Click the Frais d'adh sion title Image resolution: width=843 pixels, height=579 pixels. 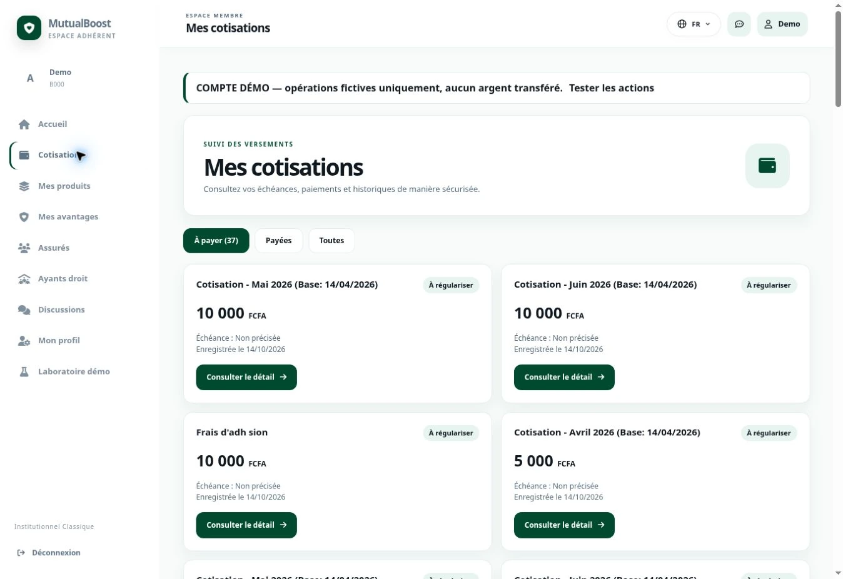[232, 433]
